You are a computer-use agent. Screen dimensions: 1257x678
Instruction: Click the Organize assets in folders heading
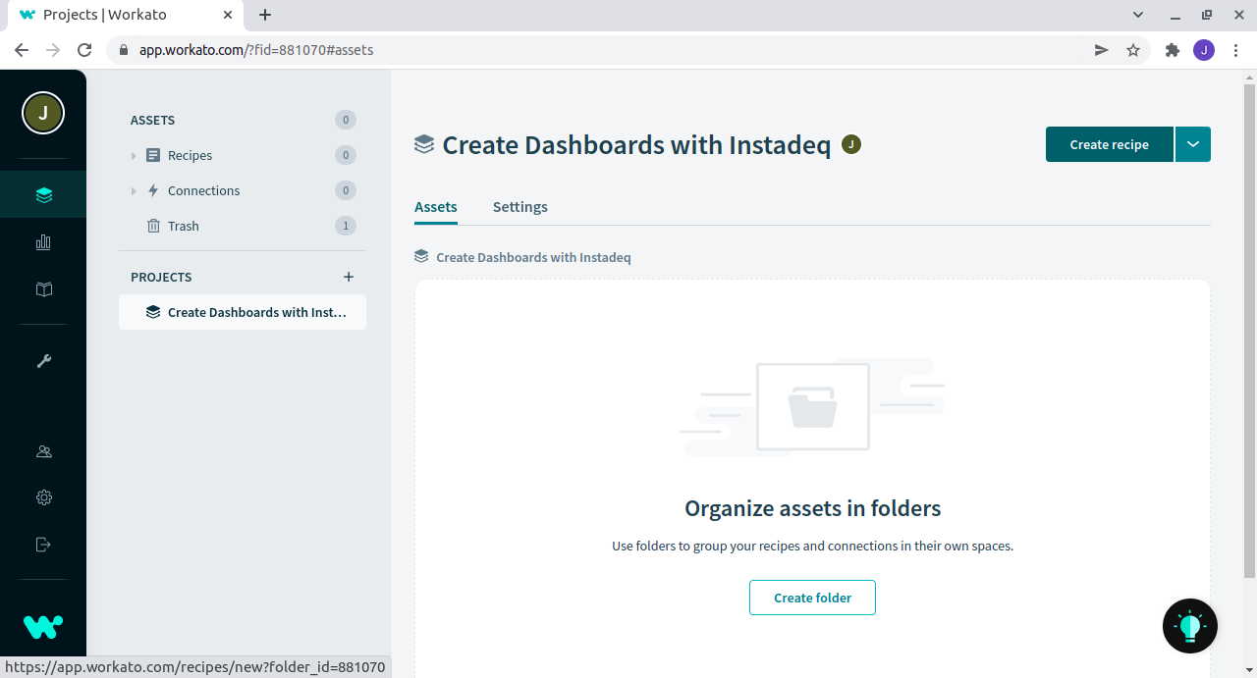(x=812, y=508)
